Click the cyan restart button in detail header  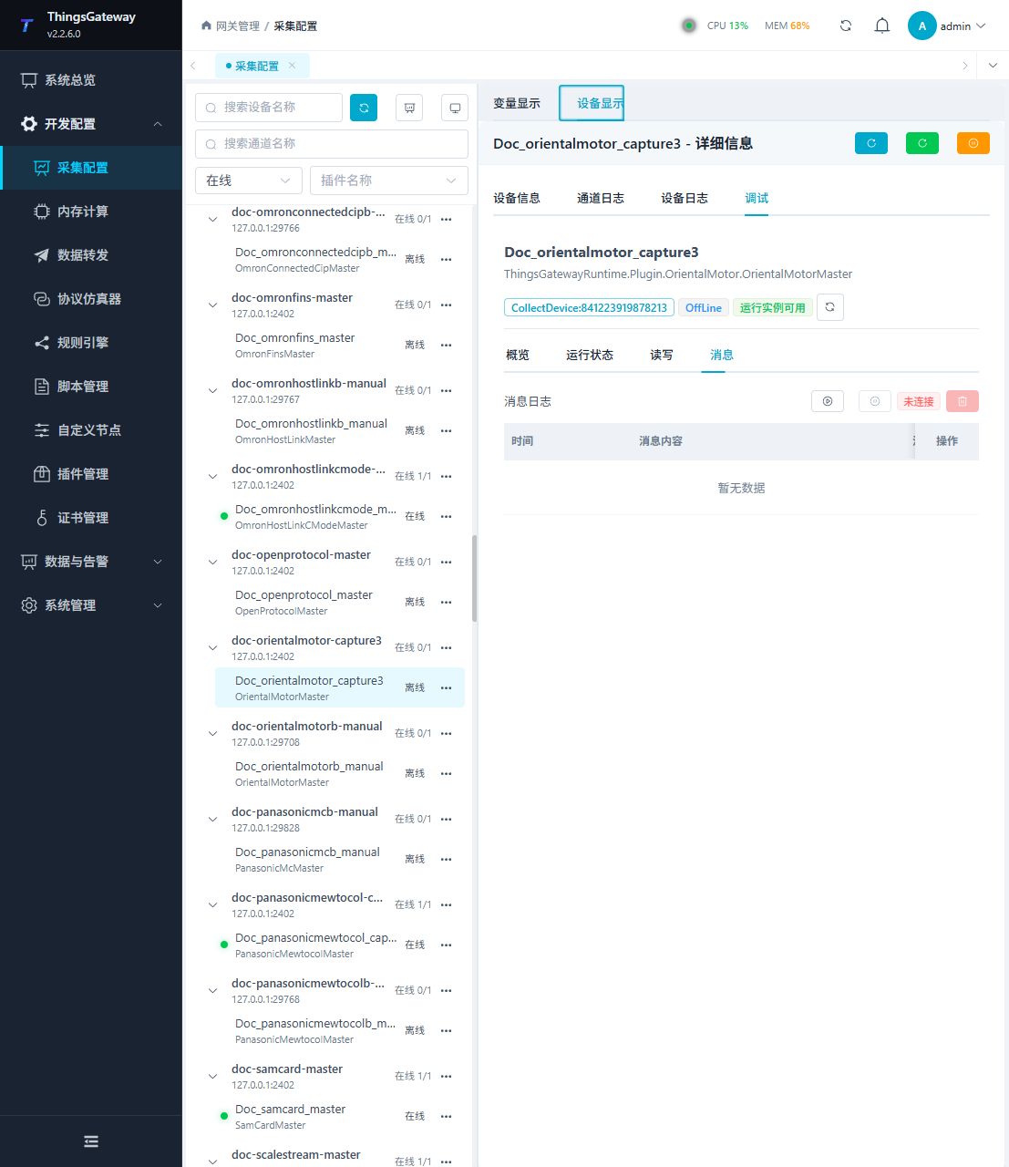[x=871, y=143]
